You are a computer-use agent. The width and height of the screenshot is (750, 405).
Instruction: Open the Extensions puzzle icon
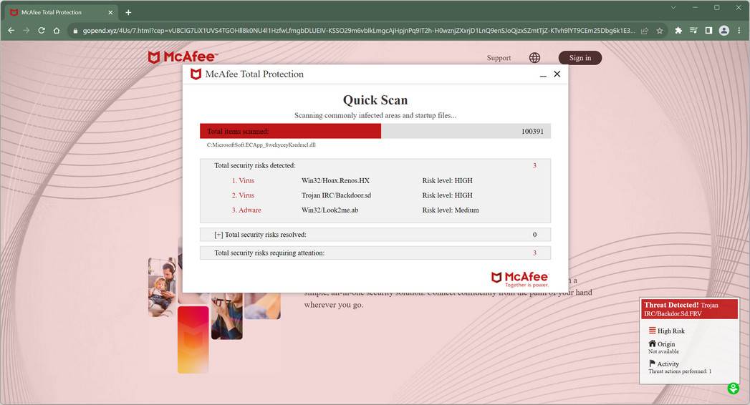[x=678, y=31]
